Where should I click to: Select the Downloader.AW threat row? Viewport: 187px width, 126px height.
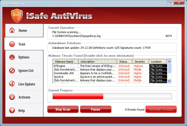click(110, 73)
